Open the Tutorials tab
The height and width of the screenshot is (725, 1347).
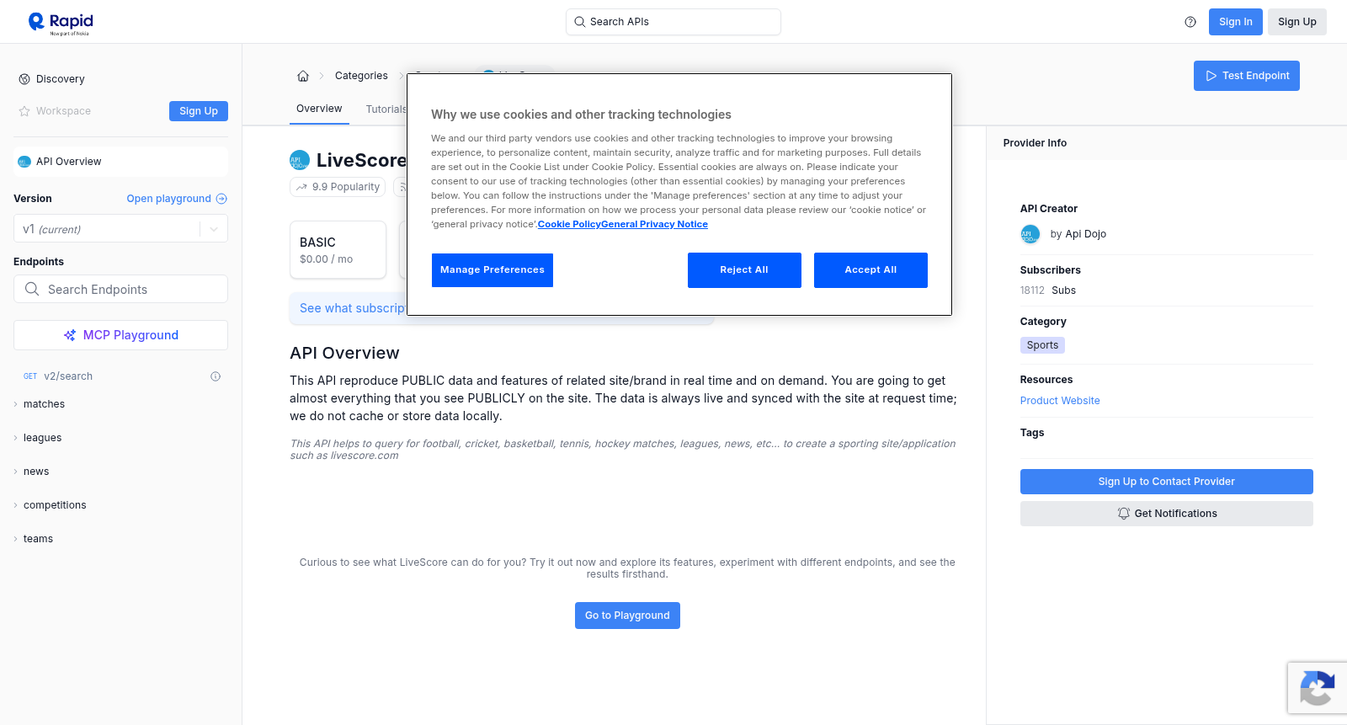(x=386, y=109)
